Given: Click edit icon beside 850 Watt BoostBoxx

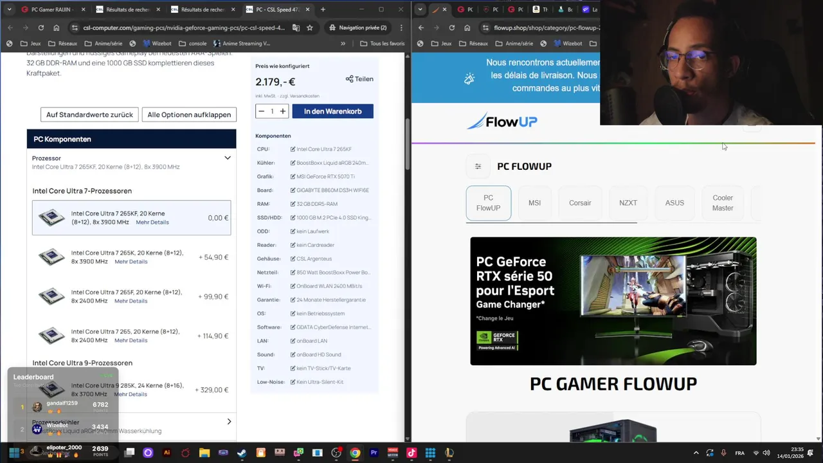Looking at the screenshot, I should (x=293, y=273).
